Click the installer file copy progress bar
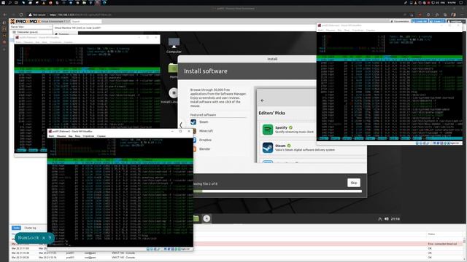 tap(277, 191)
